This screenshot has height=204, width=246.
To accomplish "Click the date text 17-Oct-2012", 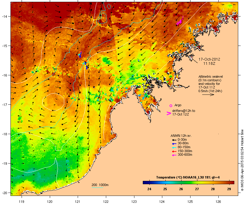I will coord(209,59).
